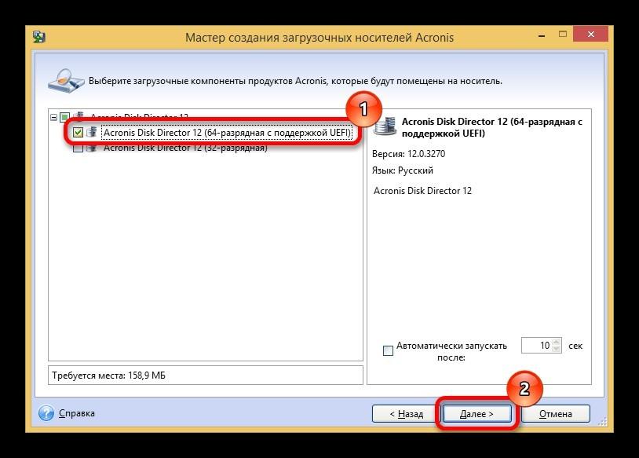Open the Справка help link
Screen dimensions: 639x458
pos(77,413)
